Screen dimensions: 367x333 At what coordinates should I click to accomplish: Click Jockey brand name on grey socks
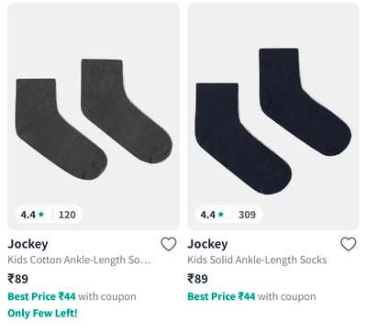pos(28,244)
